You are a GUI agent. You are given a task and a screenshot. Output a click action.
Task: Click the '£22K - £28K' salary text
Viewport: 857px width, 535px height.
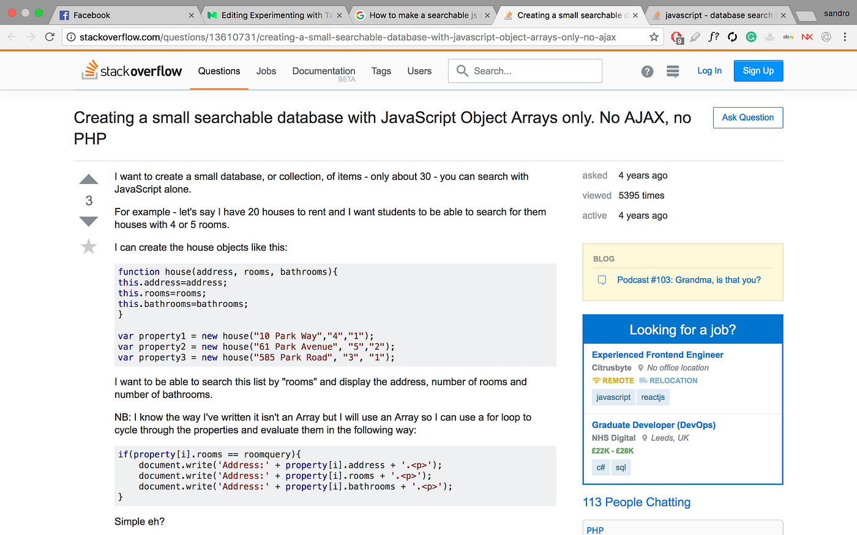(x=613, y=451)
